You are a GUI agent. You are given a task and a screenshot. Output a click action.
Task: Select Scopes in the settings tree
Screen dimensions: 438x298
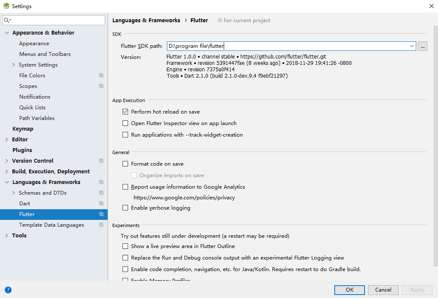click(28, 86)
